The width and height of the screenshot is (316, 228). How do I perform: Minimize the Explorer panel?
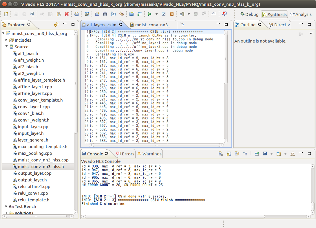65,24
